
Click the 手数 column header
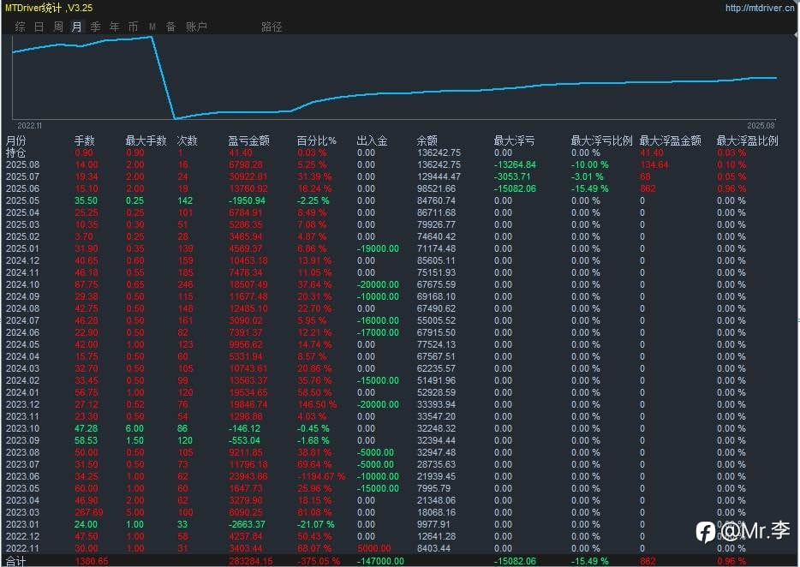tap(85, 140)
